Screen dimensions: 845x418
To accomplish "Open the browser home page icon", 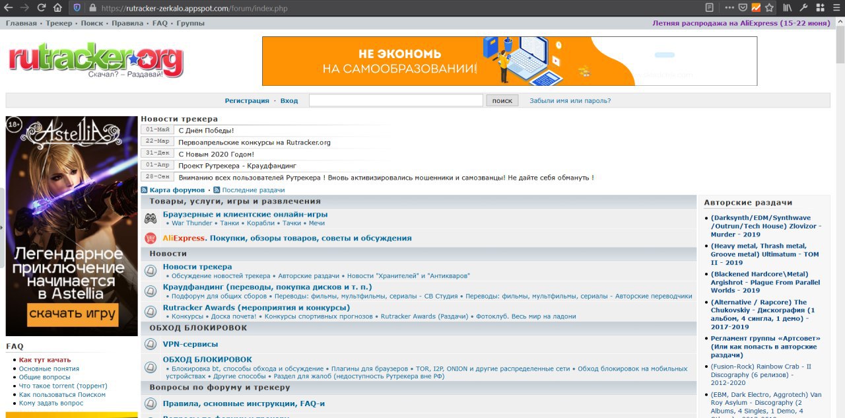I will pyautogui.click(x=57, y=8).
